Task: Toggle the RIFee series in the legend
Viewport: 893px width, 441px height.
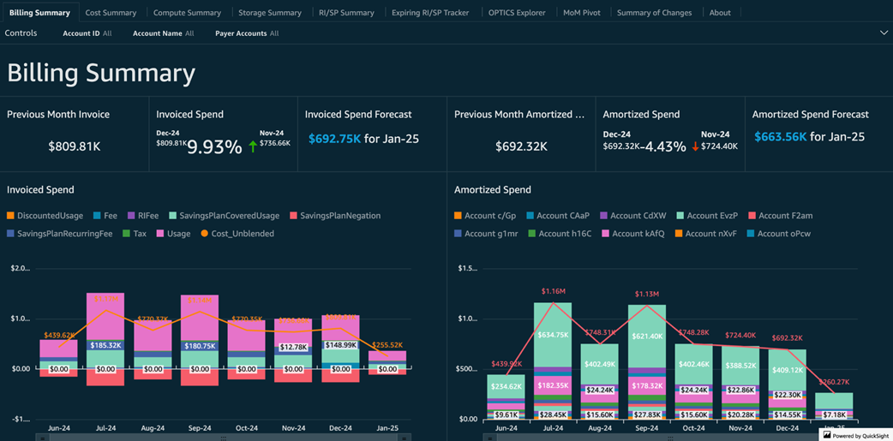Action: click(x=147, y=216)
